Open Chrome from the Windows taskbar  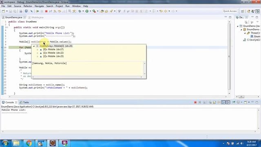pos(29,143)
